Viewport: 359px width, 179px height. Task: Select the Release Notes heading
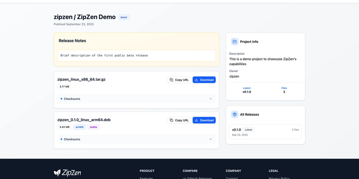point(72,41)
